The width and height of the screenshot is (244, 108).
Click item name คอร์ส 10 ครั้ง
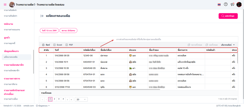[x=183, y=68]
